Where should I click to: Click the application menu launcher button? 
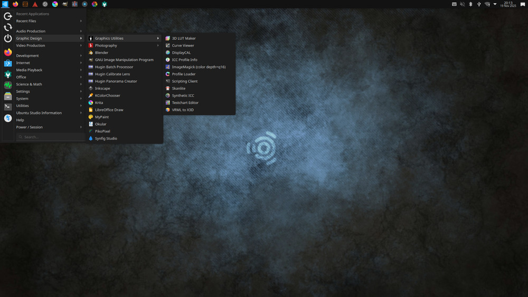coord(5,4)
